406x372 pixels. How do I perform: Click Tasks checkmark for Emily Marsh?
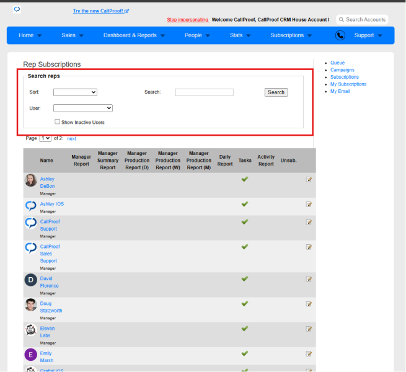[245, 353]
